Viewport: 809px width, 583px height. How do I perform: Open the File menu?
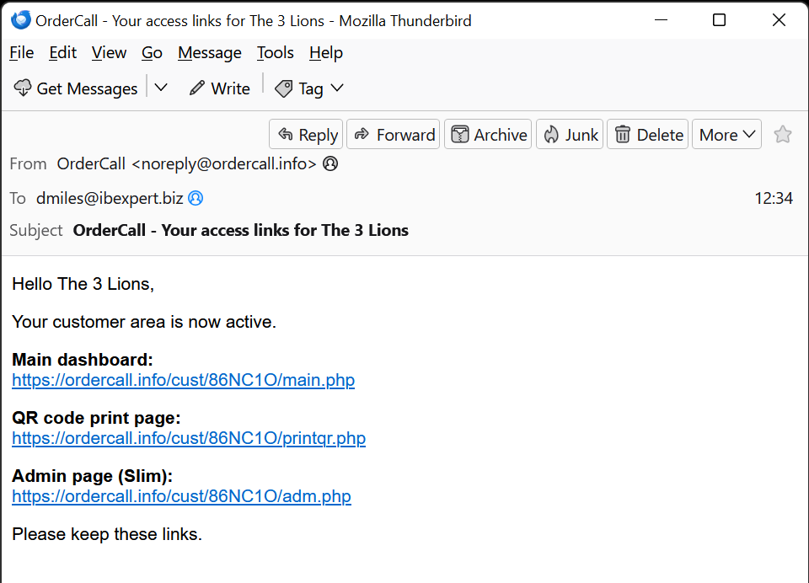point(21,53)
